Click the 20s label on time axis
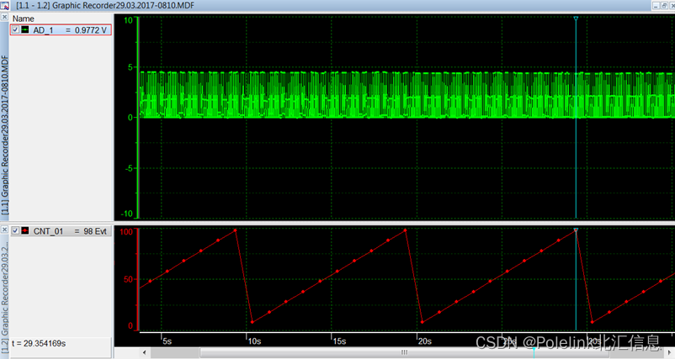 (425, 341)
